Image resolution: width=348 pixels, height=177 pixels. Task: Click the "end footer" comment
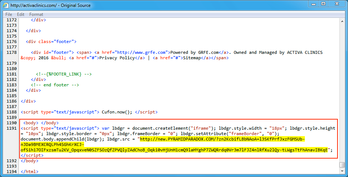[55, 85]
